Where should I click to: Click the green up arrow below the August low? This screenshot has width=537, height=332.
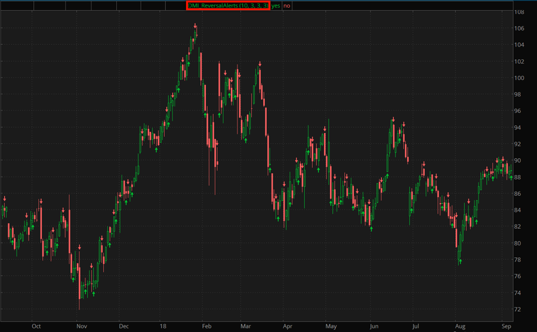[460, 262]
